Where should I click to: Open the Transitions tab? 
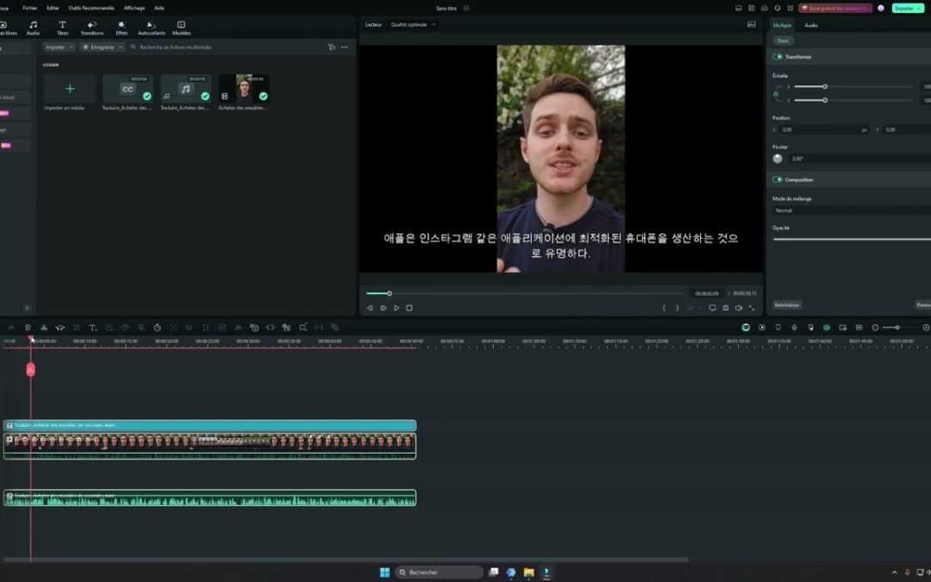(92, 28)
